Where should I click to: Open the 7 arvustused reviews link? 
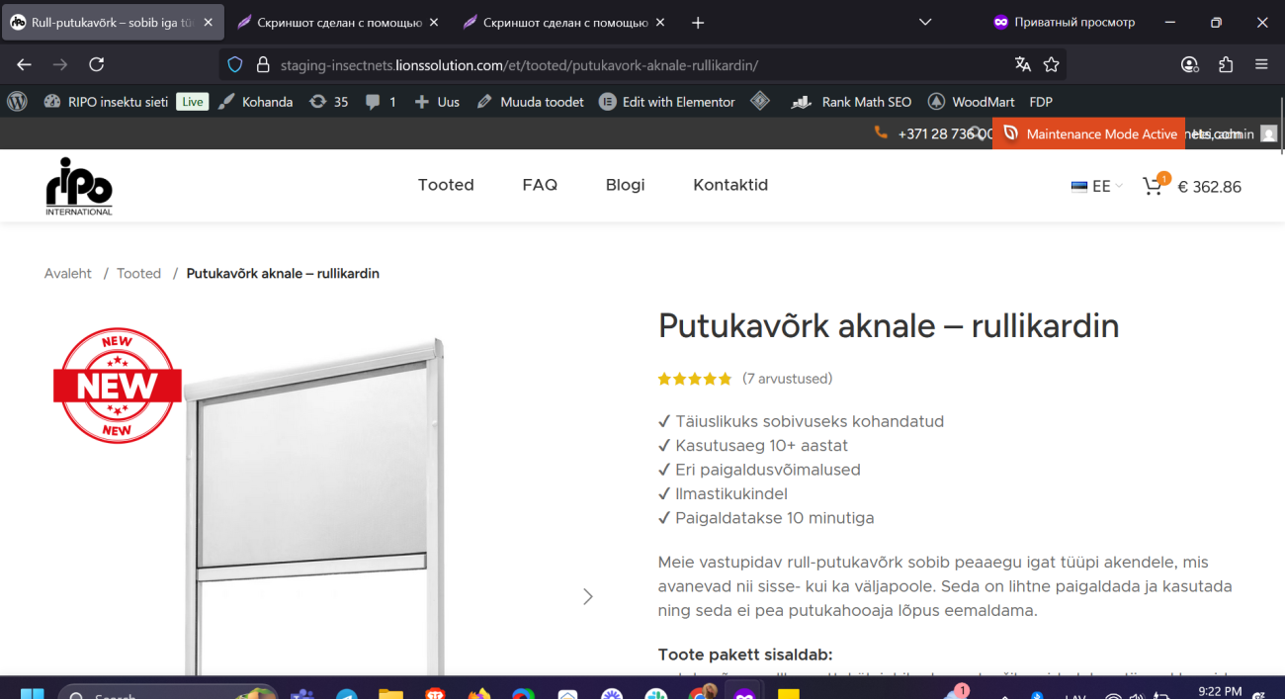click(787, 379)
